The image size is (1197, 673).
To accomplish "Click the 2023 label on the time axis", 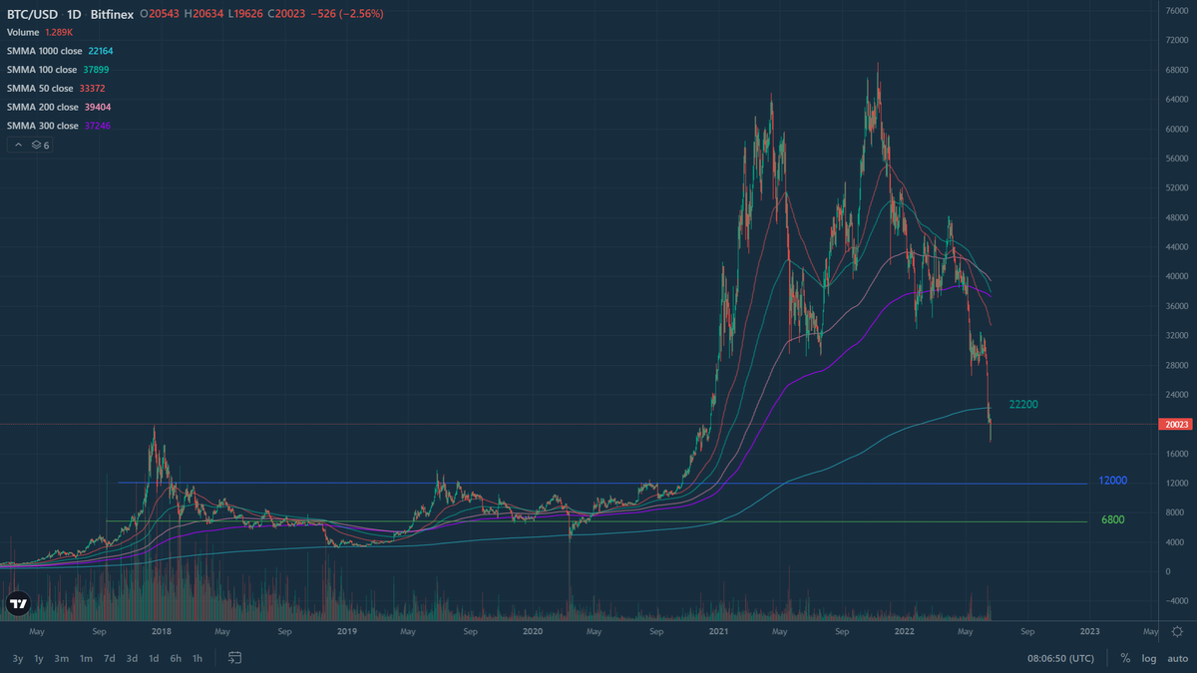I will pyautogui.click(x=1090, y=631).
